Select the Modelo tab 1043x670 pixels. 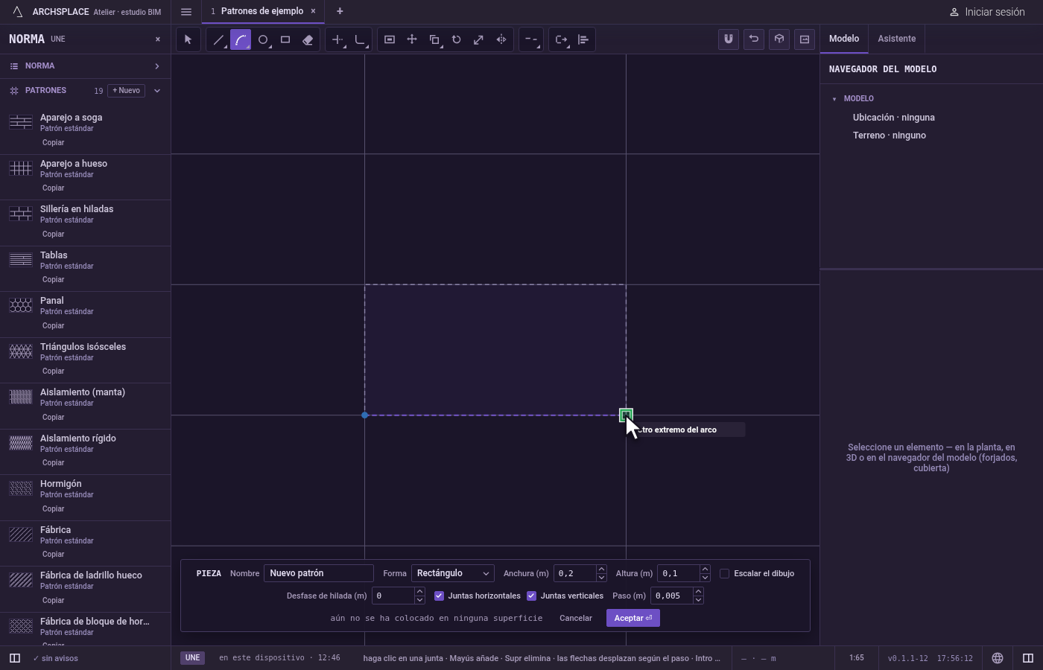[x=844, y=39]
